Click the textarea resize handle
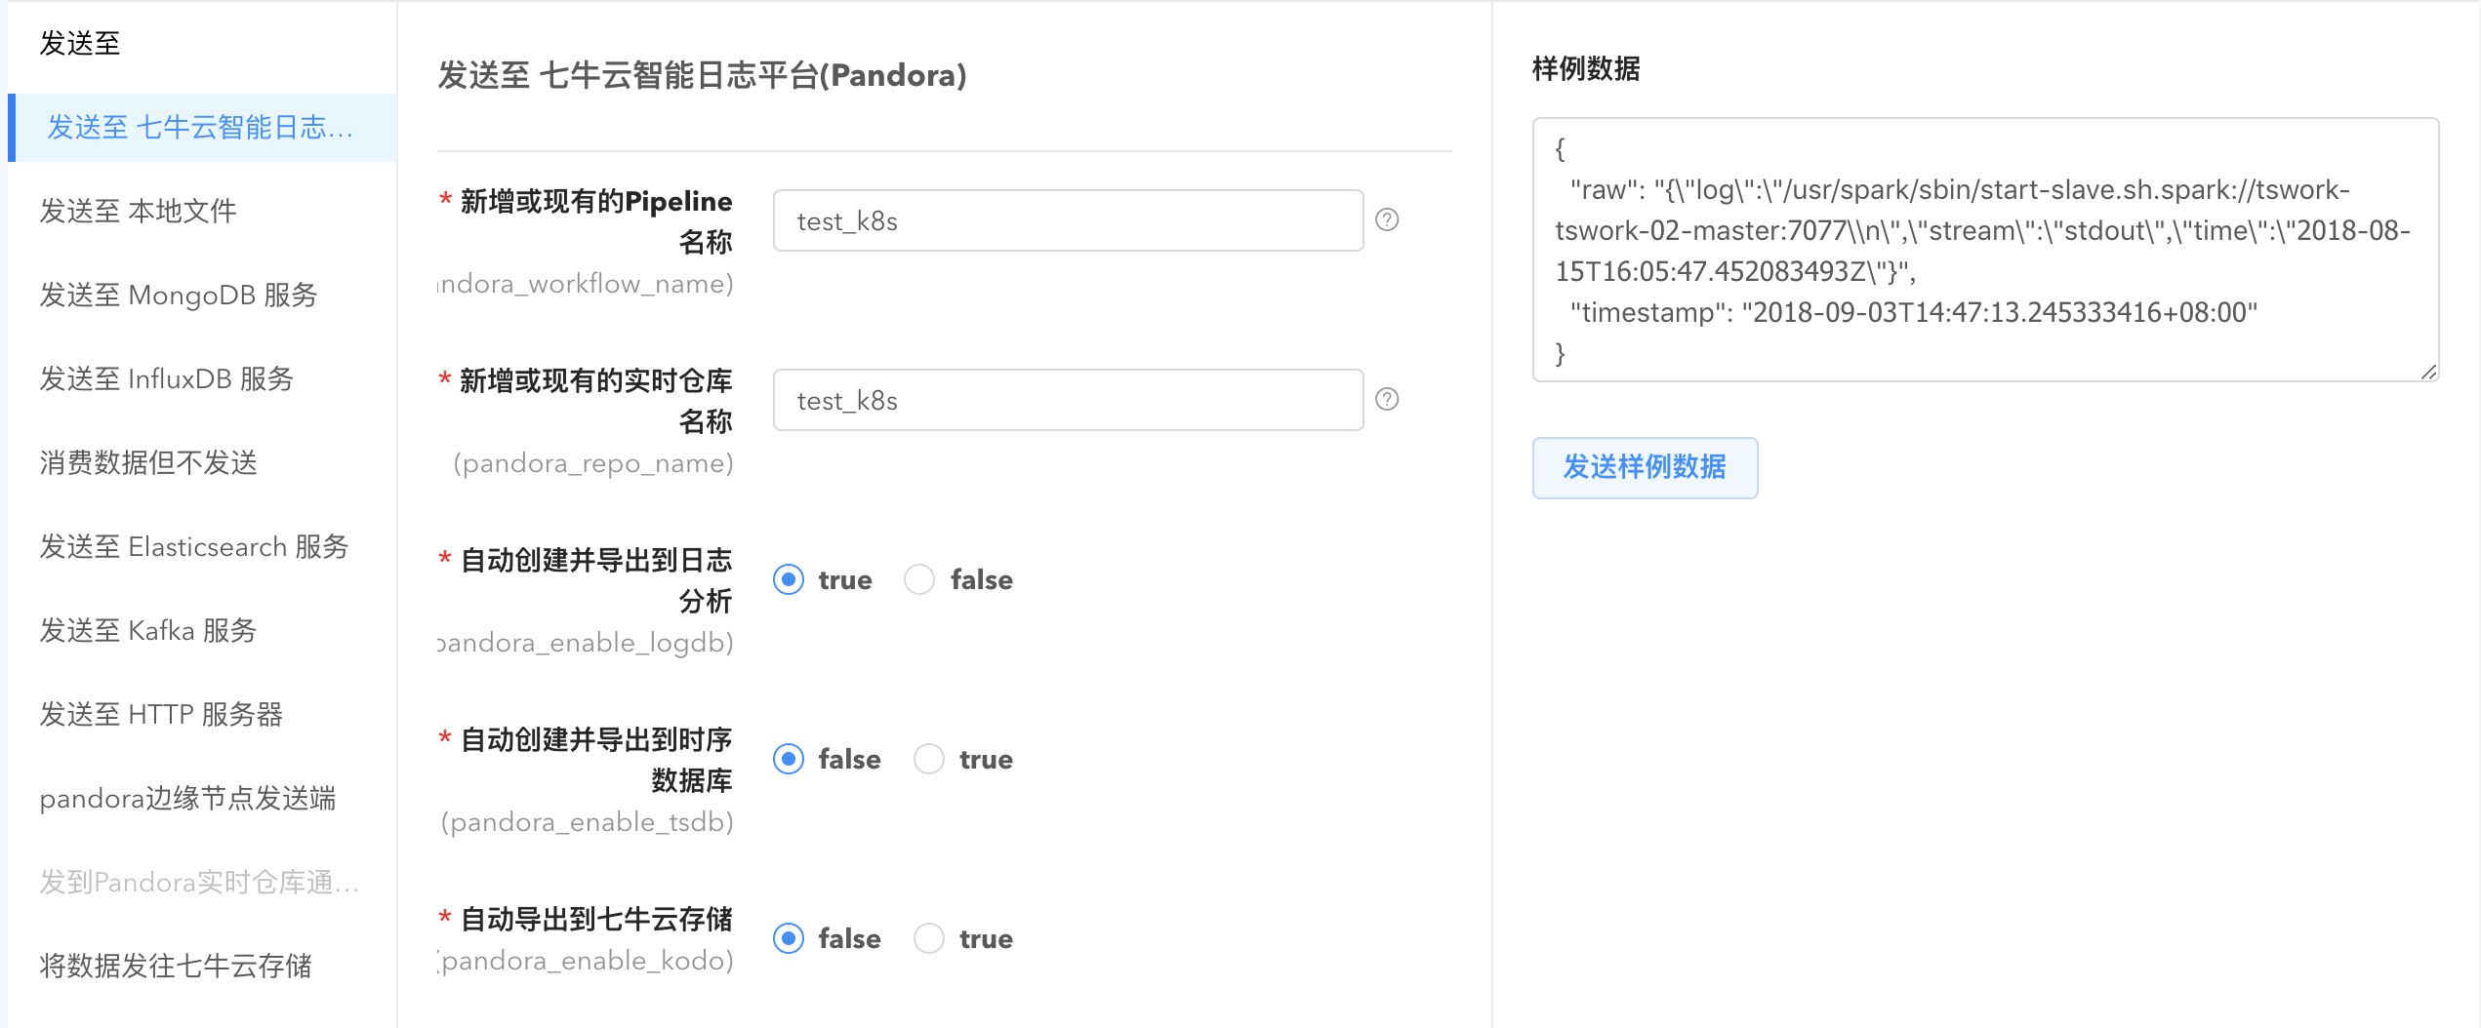Viewport: 2481px width, 1028px height. (2428, 372)
